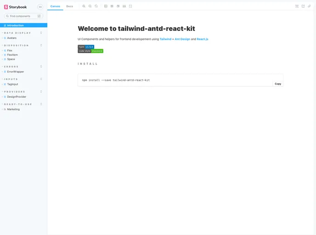Toggle the measure tool
Image resolution: width=316 pixels, height=235 pixels.
pyautogui.click(x=124, y=6)
